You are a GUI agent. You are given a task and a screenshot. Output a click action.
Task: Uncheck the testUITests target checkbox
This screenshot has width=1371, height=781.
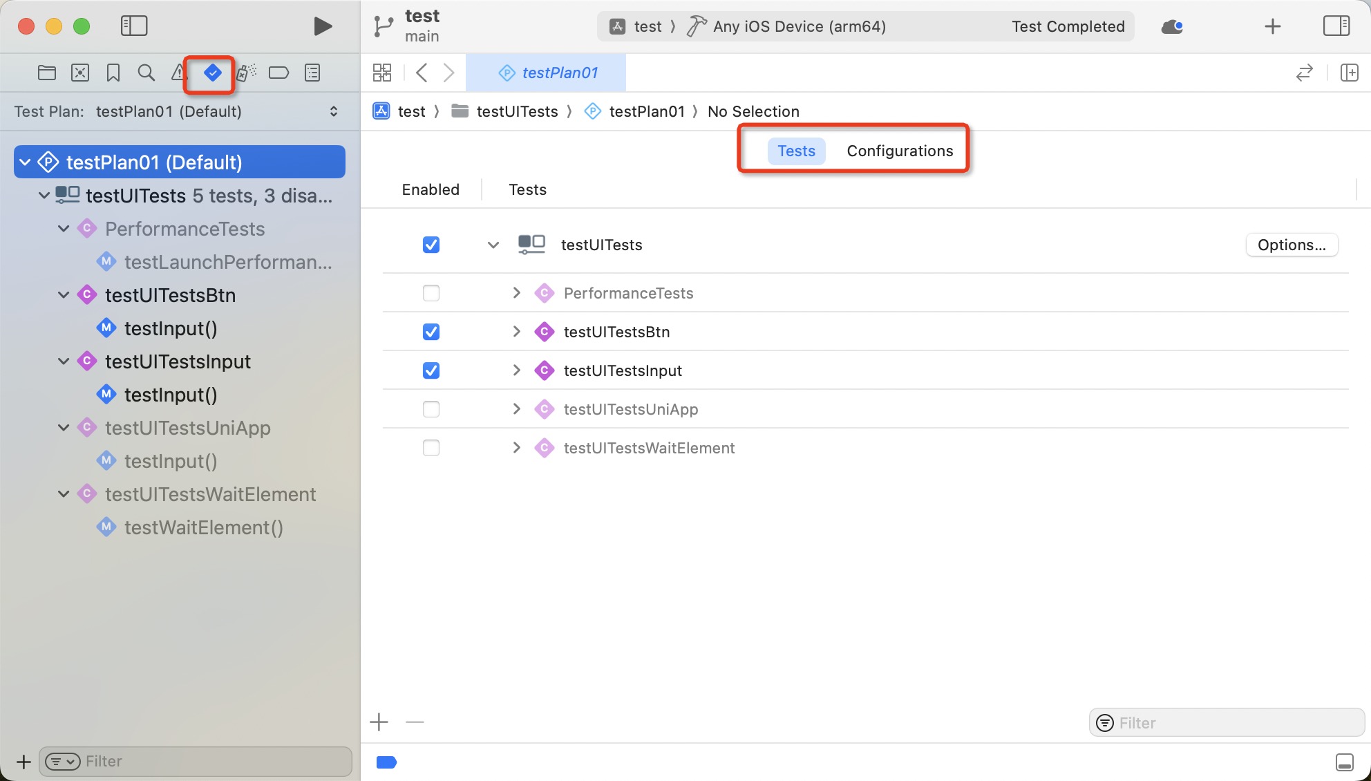tap(431, 245)
